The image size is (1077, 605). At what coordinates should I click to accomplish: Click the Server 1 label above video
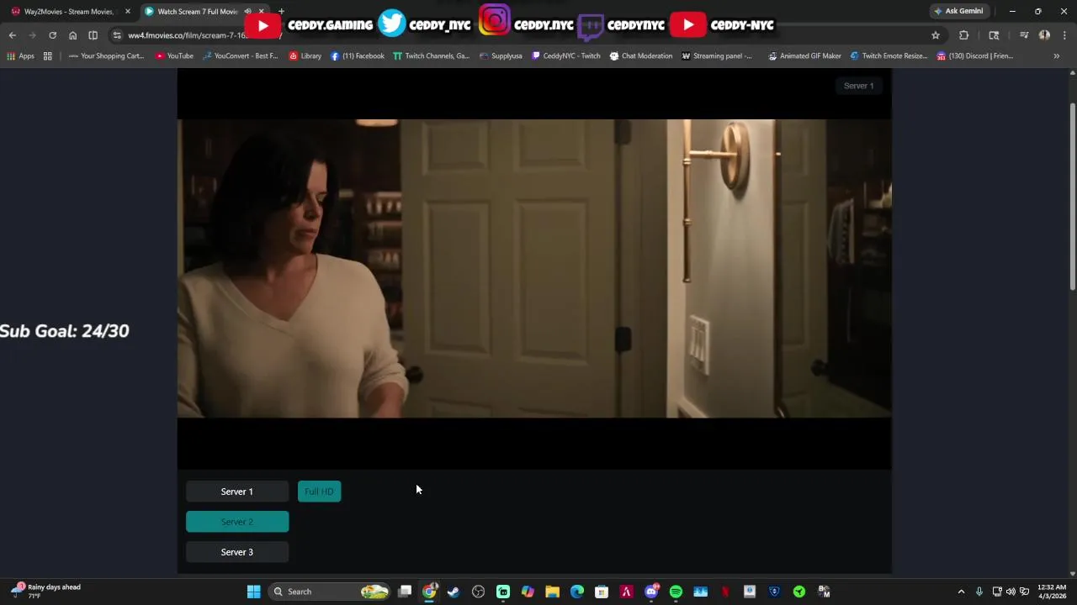click(858, 86)
